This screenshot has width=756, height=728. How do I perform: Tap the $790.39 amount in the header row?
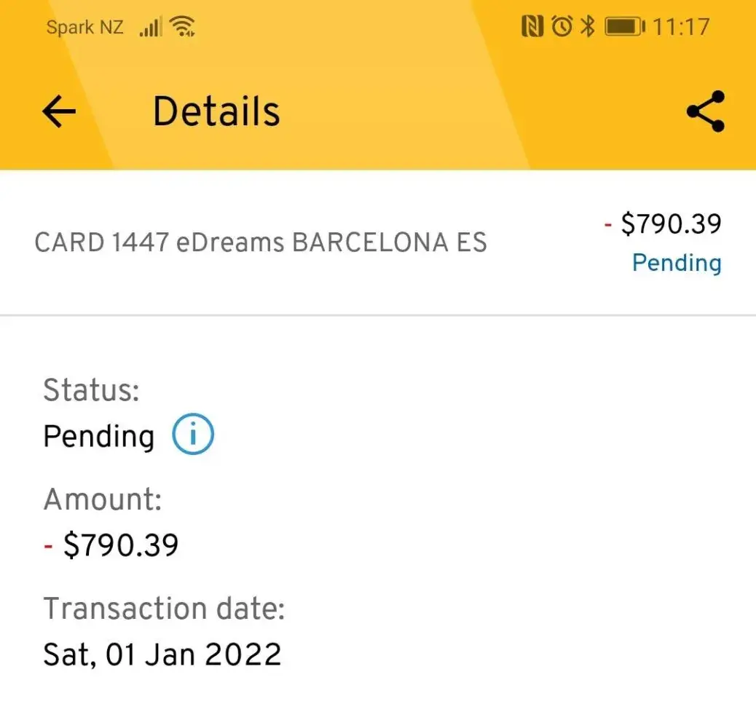[x=670, y=224]
